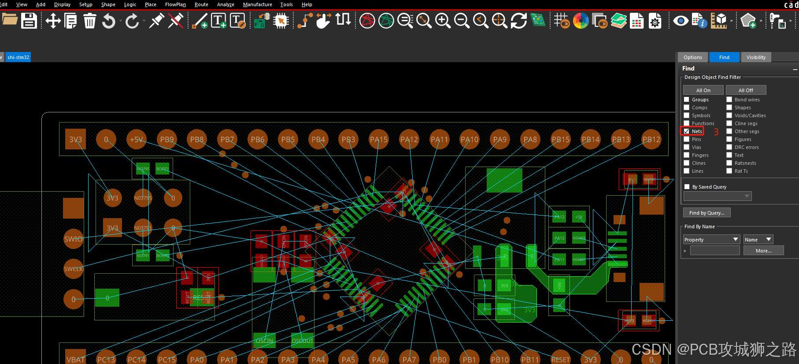
Task: Switch to the Options tab
Action: pyautogui.click(x=693, y=57)
